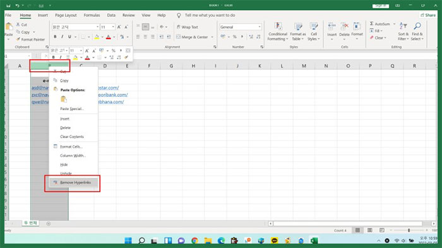The image size is (442, 248).
Task: Apply Italic in the ribbon Font group
Action: tap(63, 37)
